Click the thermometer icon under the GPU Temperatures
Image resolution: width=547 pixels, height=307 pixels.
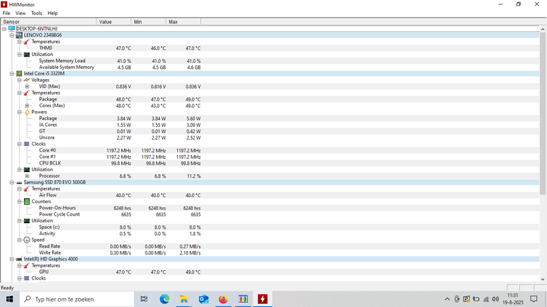(x=27, y=266)
